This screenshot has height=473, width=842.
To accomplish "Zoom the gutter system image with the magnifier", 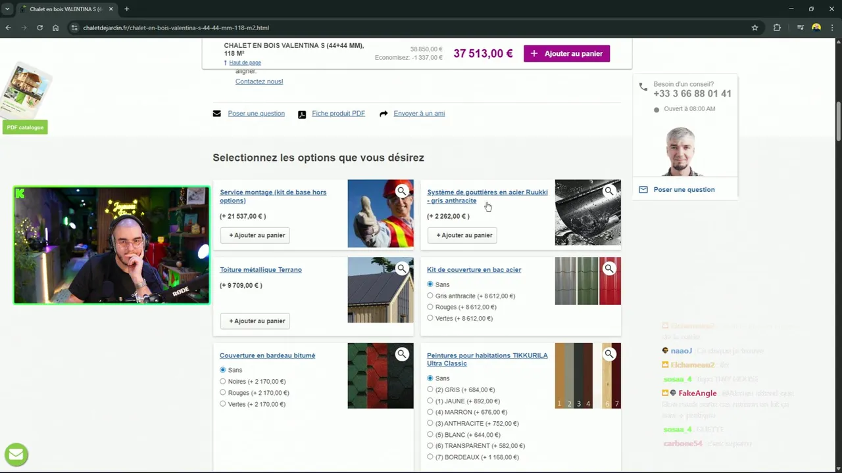I will (x=609, y=191).
